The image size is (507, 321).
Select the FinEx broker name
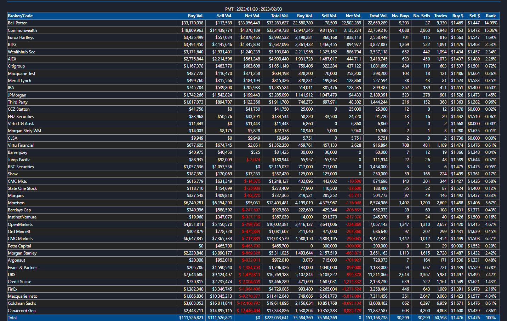point(13,289)
